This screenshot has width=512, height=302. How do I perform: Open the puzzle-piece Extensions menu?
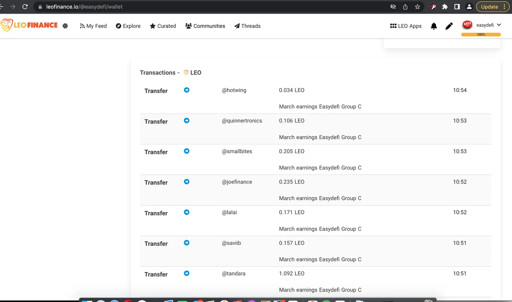click(x=445, y=7)
